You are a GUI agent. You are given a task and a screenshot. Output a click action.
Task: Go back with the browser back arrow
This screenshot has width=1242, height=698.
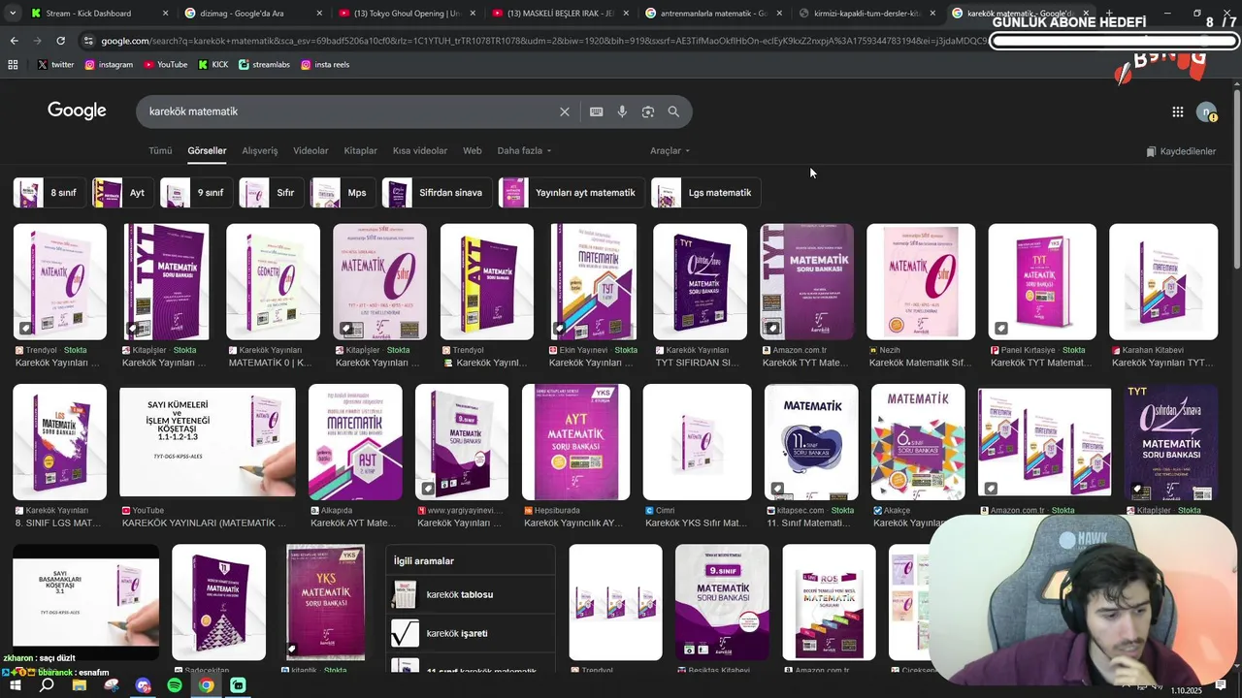(x=14, y=41)
